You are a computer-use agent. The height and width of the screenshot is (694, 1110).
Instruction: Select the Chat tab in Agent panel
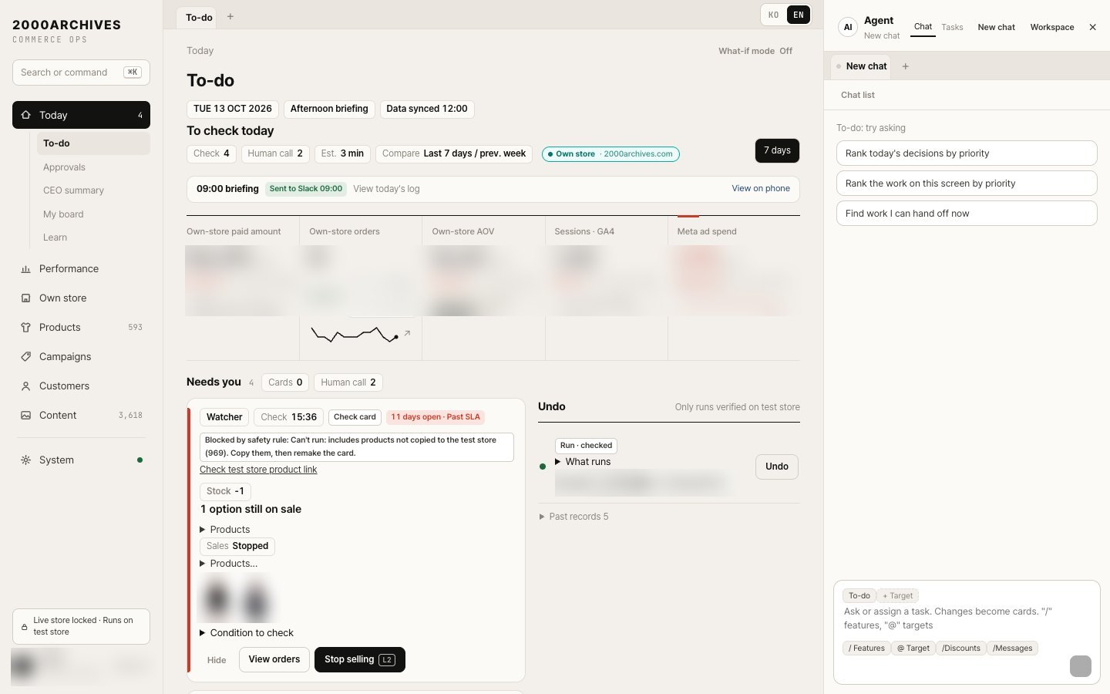click(923, 27)
